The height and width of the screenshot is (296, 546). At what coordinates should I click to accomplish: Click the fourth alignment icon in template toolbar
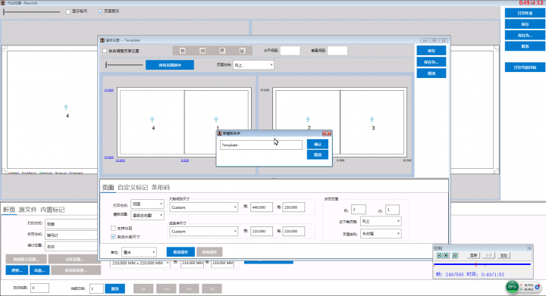[x=242, y=51]
